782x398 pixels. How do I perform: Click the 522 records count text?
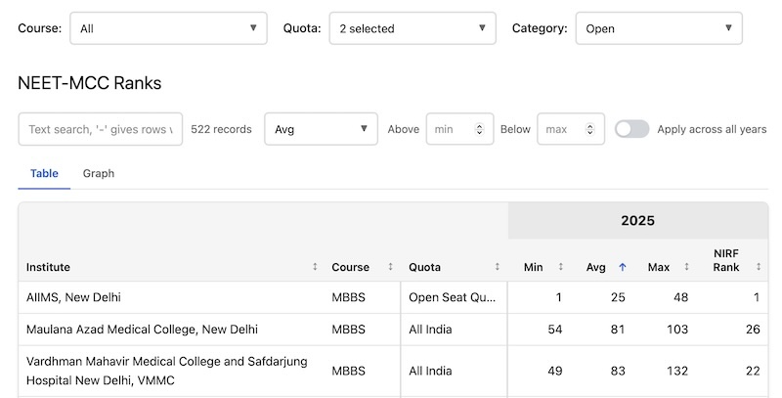[x=221, y=129]
